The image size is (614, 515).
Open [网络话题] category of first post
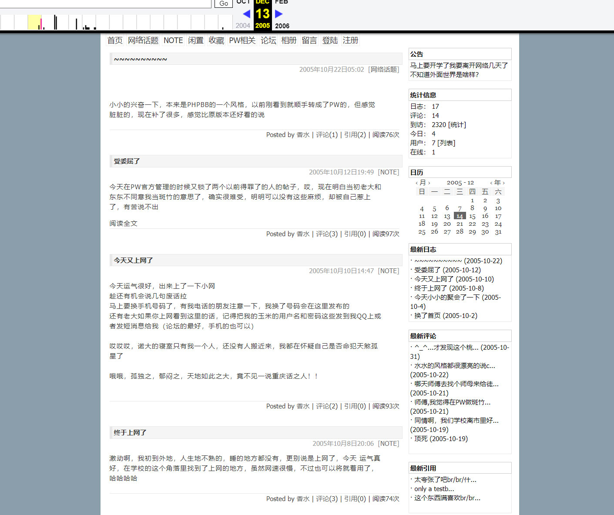pos(383,70)
